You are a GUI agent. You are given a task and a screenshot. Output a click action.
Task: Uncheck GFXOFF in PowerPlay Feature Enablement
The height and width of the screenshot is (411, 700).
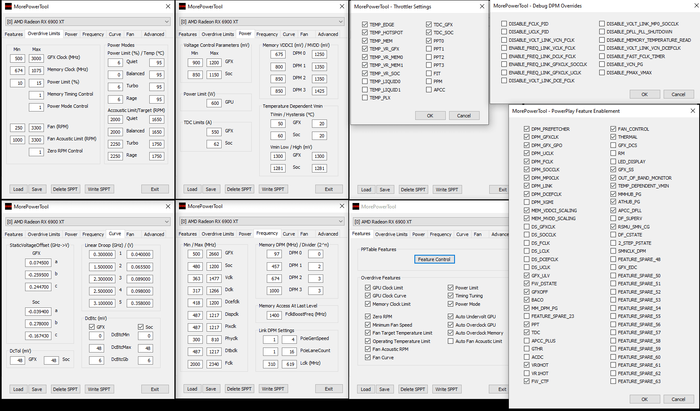click(526, 292)
